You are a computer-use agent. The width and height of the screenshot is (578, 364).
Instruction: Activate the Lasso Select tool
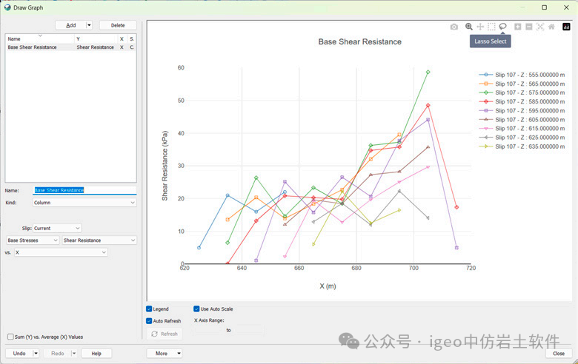point(502,27)
